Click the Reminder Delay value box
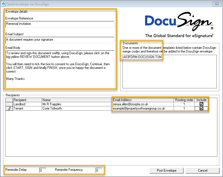 coord(43,170)
